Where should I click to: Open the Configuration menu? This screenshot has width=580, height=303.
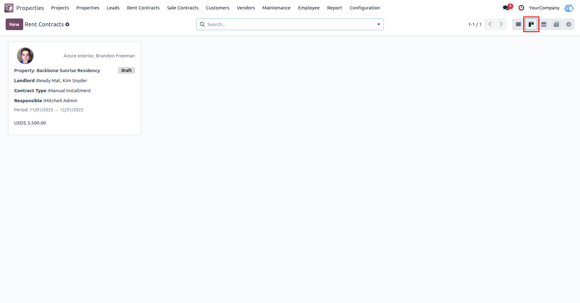coord(365,8)
